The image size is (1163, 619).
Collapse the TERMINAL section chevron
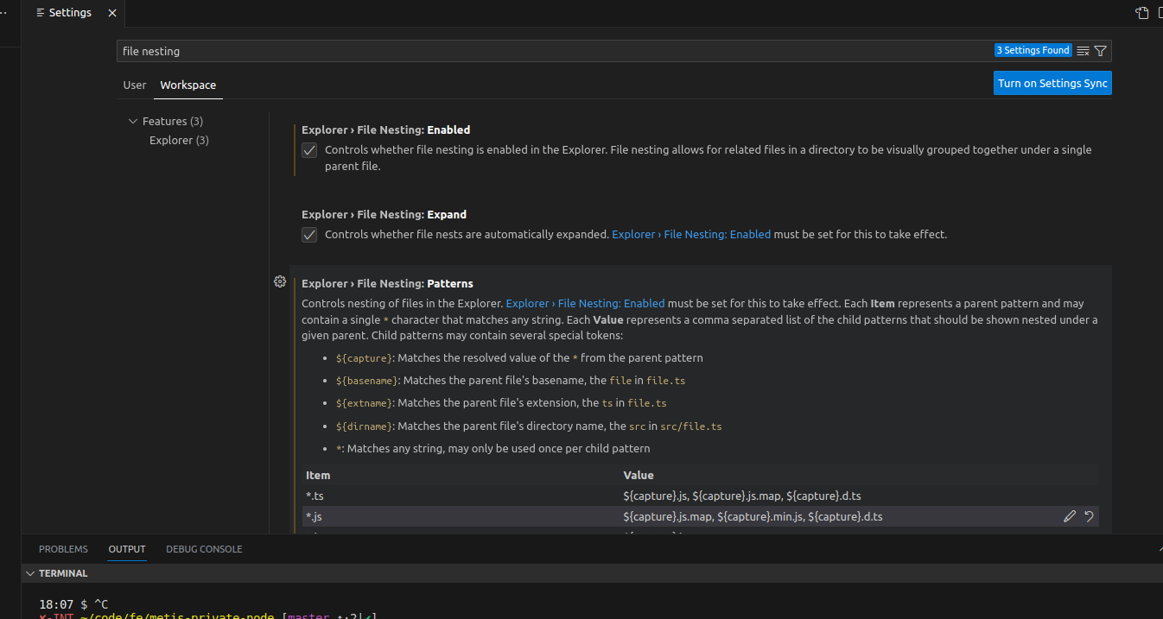click(x=30, y=573)
